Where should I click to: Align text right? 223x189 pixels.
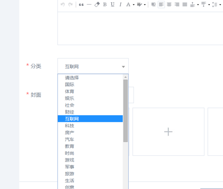click(177, 4)
